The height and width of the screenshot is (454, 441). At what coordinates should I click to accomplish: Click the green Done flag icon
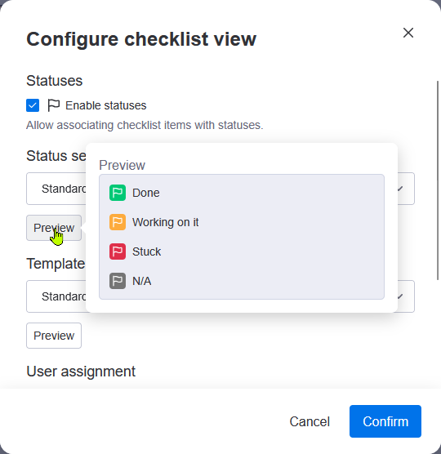(x=118, y=193)
